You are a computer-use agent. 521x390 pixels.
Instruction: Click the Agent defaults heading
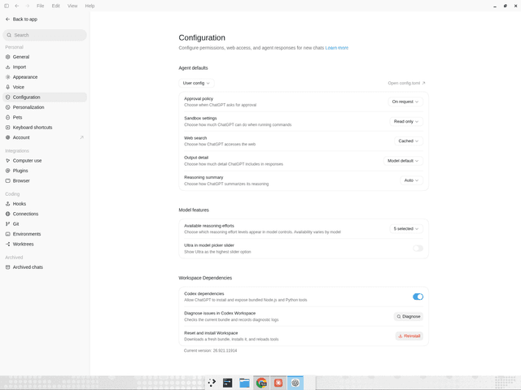pos(193,68)
